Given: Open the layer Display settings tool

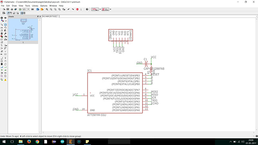Looking at the screenshot, I should 2,21.
